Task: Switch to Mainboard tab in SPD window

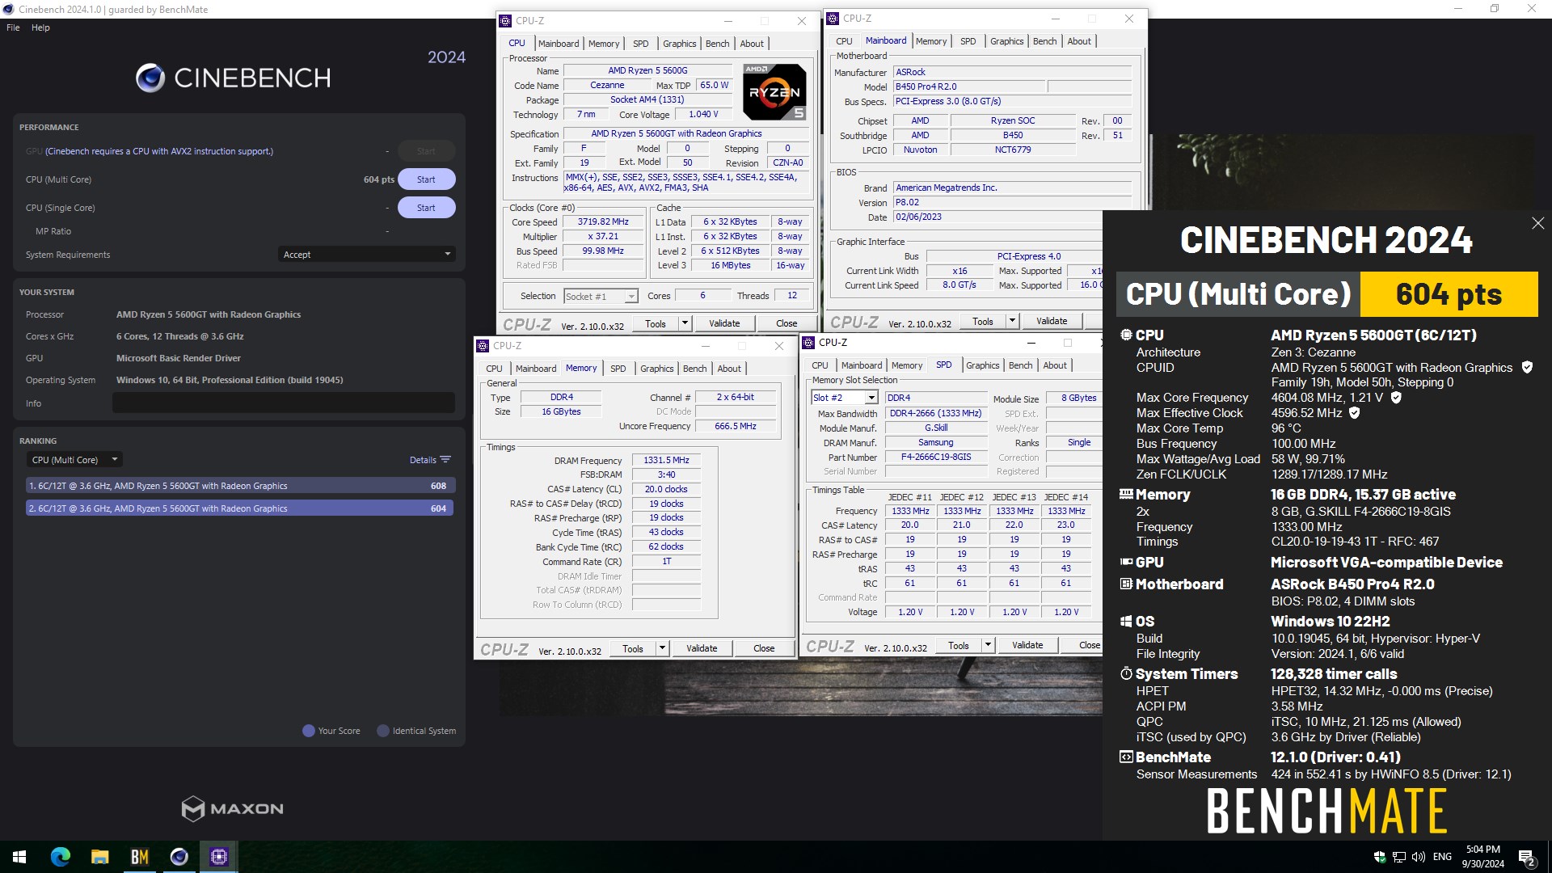Action: pyautogui.click(x=861, y=365)
